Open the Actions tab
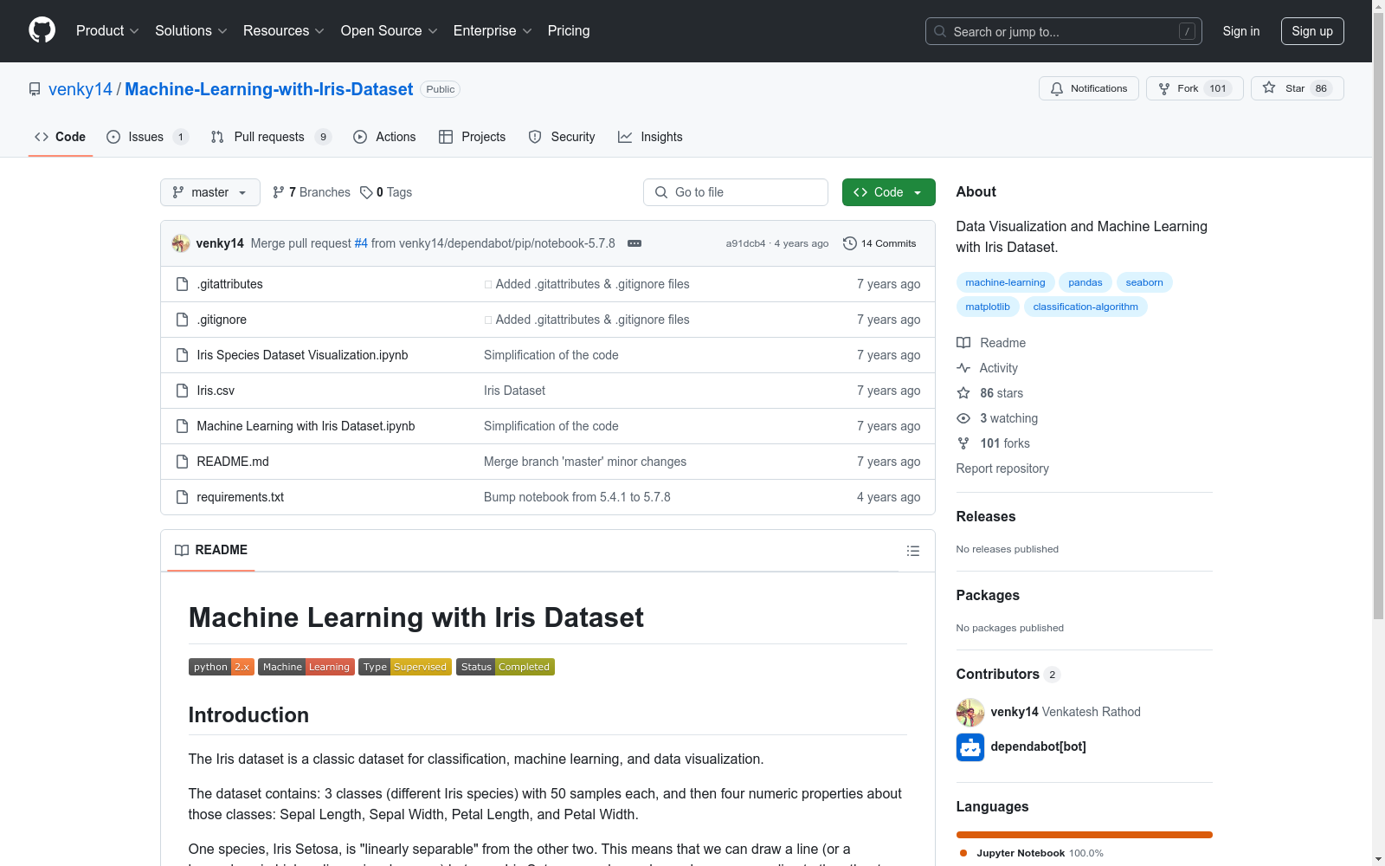Viewport: 1385px width, 866px height. [385, 137]
